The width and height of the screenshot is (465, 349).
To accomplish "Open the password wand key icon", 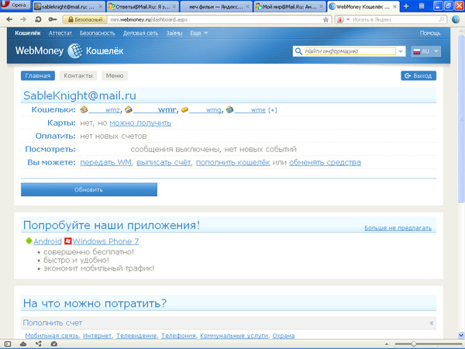I will [53, 19].
